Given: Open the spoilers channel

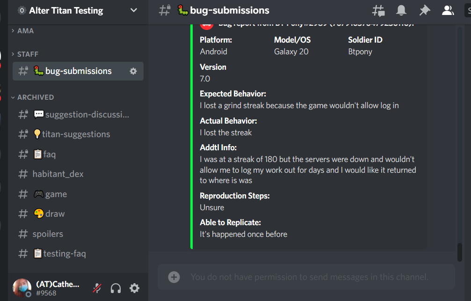Looking at the screenshot, I should tap(48, 234).
